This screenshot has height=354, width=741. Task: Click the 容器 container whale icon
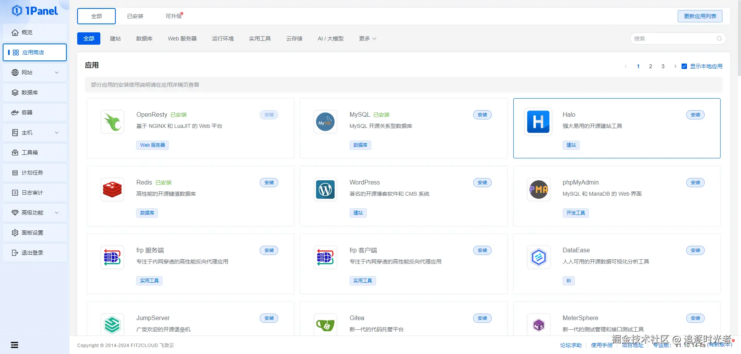pos(15,112)
